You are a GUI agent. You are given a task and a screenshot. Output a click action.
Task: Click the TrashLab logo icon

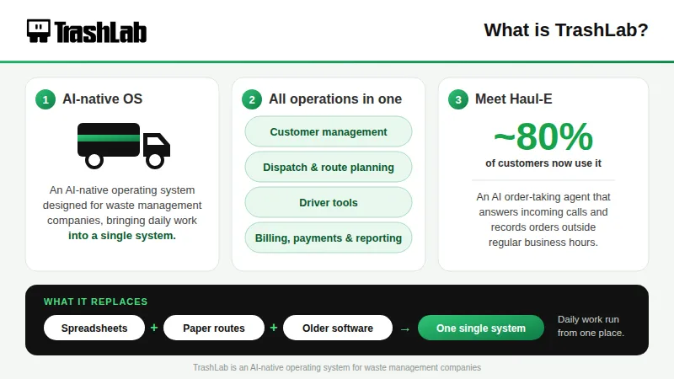(x=39, y=30)
